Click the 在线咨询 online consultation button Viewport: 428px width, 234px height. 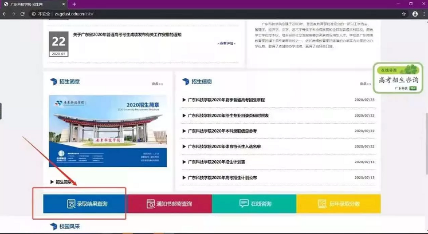[x=254, y=204]
